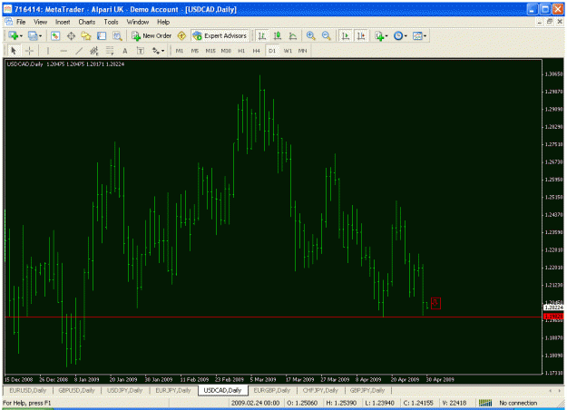This screenshot has height=410, width=567.
Task: Open the View menu
Action: [x=41, y=22]
